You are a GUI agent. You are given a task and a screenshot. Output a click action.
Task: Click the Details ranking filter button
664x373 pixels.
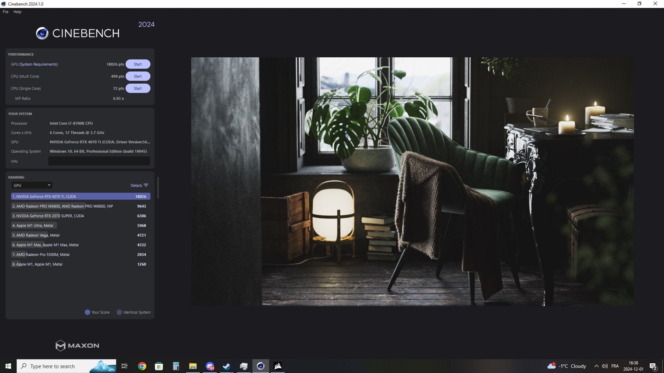pos(139,185)
